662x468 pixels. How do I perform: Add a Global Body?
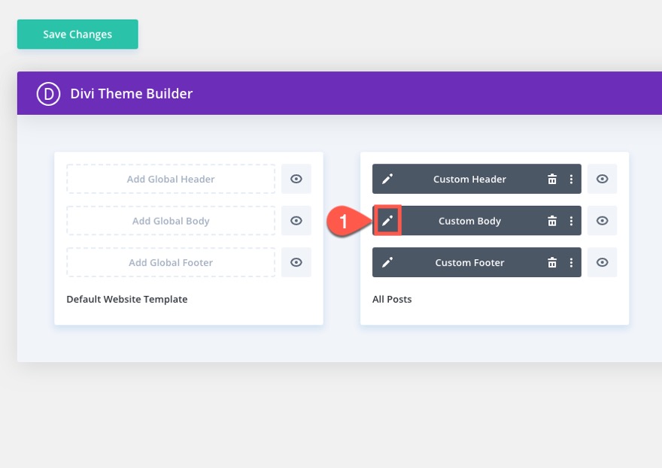point(171,221)
